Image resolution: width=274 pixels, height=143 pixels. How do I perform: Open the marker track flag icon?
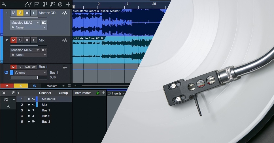pyautogui.click(x=37, y=4)
